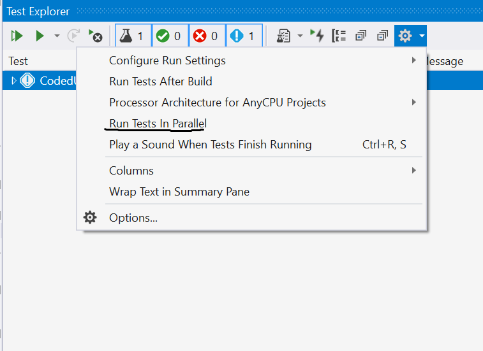Click the Message column header
The height and width of the screenshot is (351, 483).
tap(445, 61)
